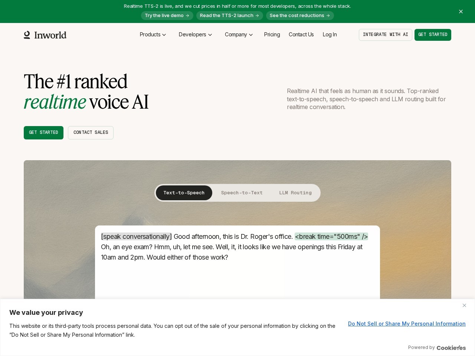Switch to the LLM Routing tab

(x=295, y=193)
